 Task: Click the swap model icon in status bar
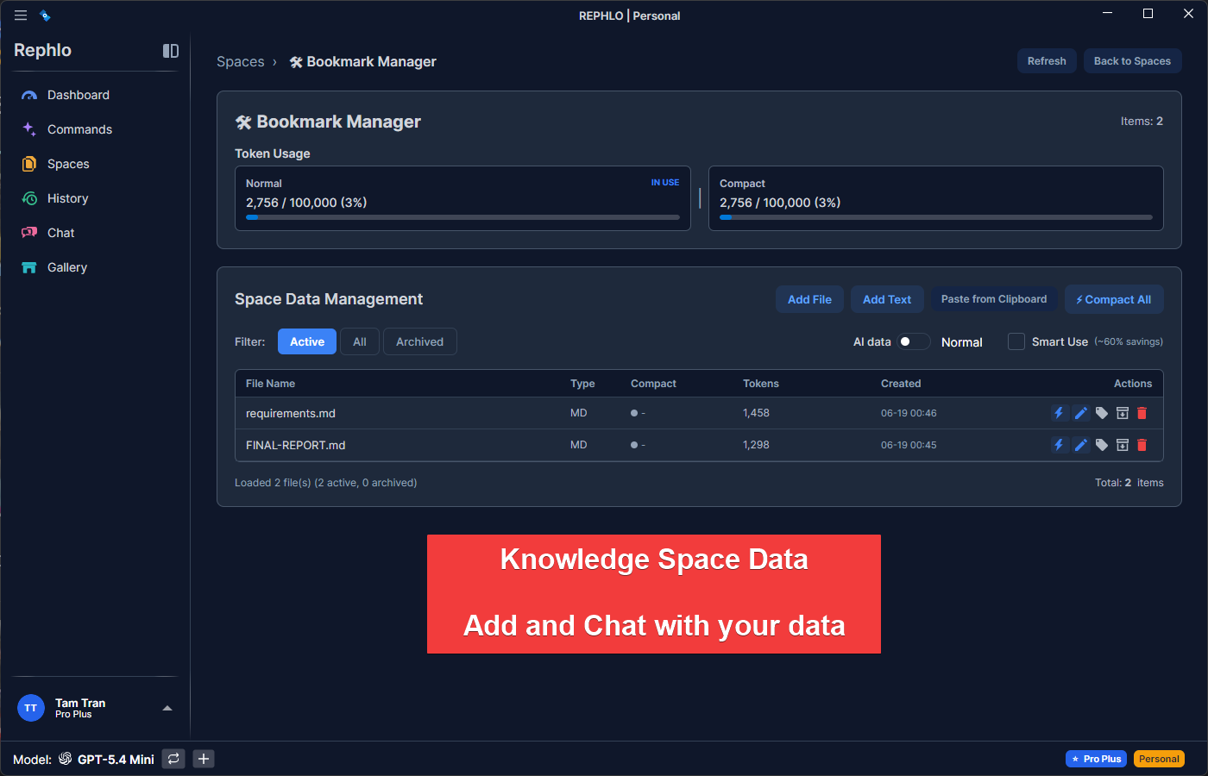click(x=173, y=759)
